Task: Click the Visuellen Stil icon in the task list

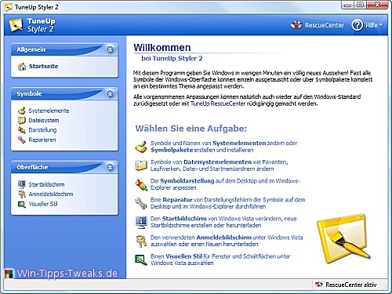Action: pos(141,260)
